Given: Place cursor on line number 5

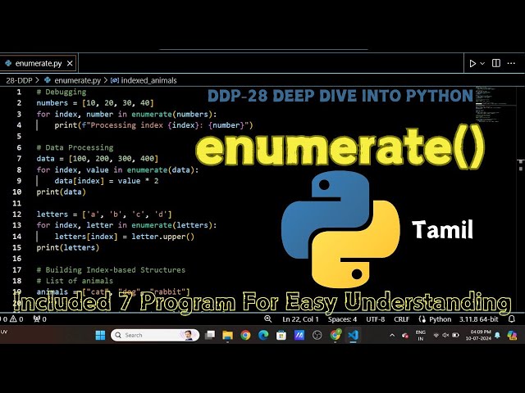Looking at the screenshot, I should [x=19, y=137].
